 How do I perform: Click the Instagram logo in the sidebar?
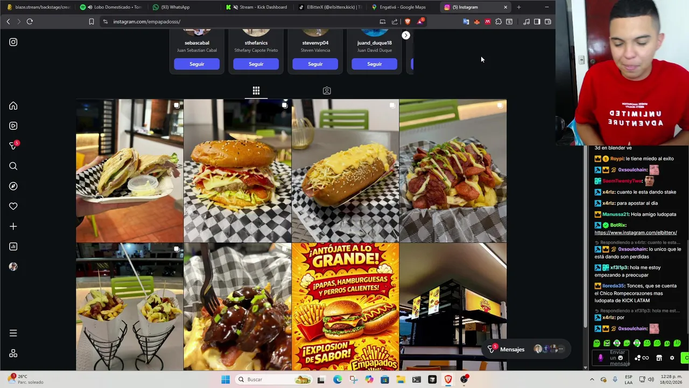[x=13, y=42]
